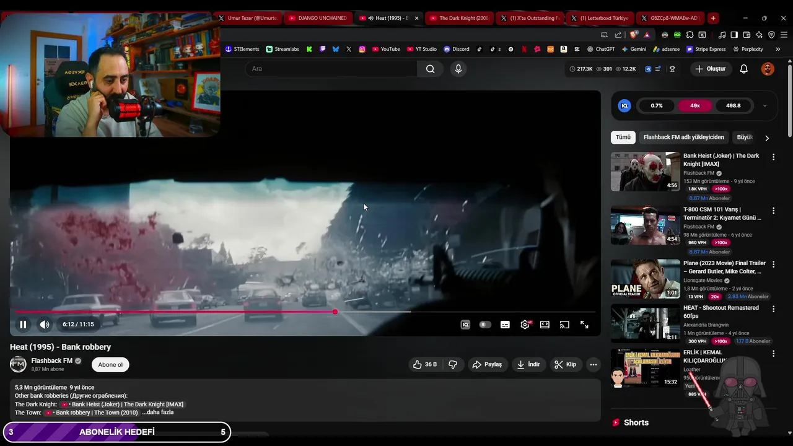
Task: Show more filter chips with the right arrow
Action: coord(767,138)
